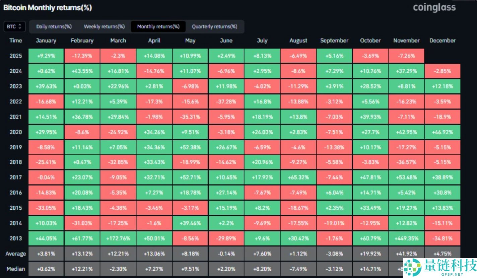477x278 pixels.
Task: Select the 2020 row label
Action: [x=15, y=132]
